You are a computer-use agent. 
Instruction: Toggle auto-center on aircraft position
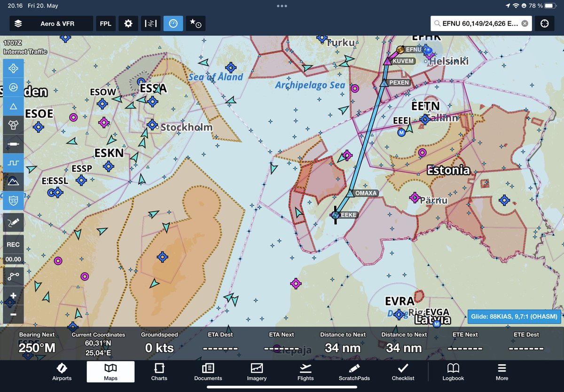(13, 68)
